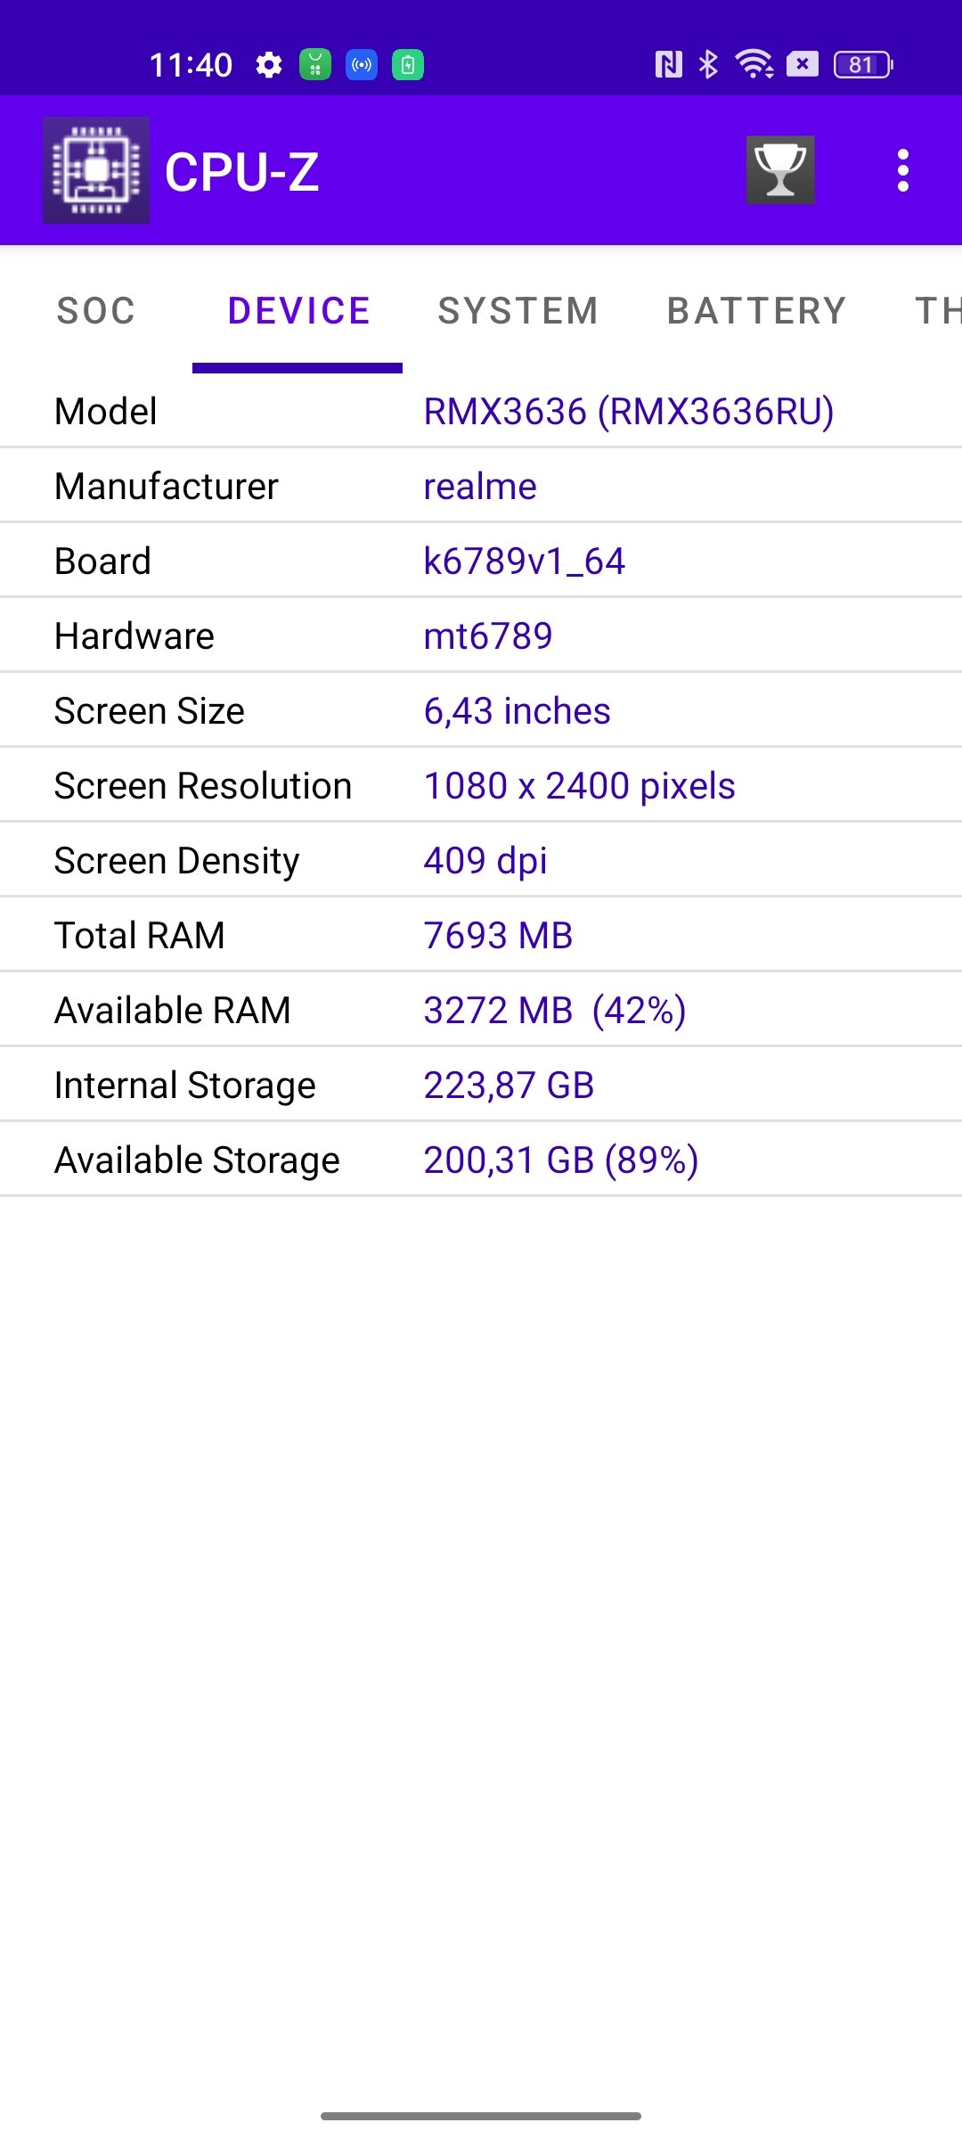Switch to the SYSTEM tab
This screenshot has height=2139, width=962.
click(518, 311)
